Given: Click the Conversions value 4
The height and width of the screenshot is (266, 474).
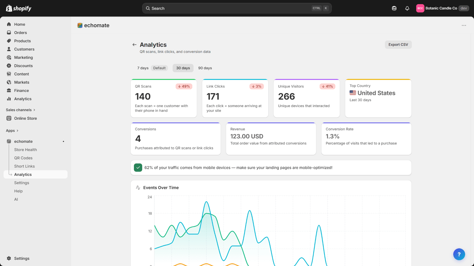Looking at the screenshot, I should point(138,139).
